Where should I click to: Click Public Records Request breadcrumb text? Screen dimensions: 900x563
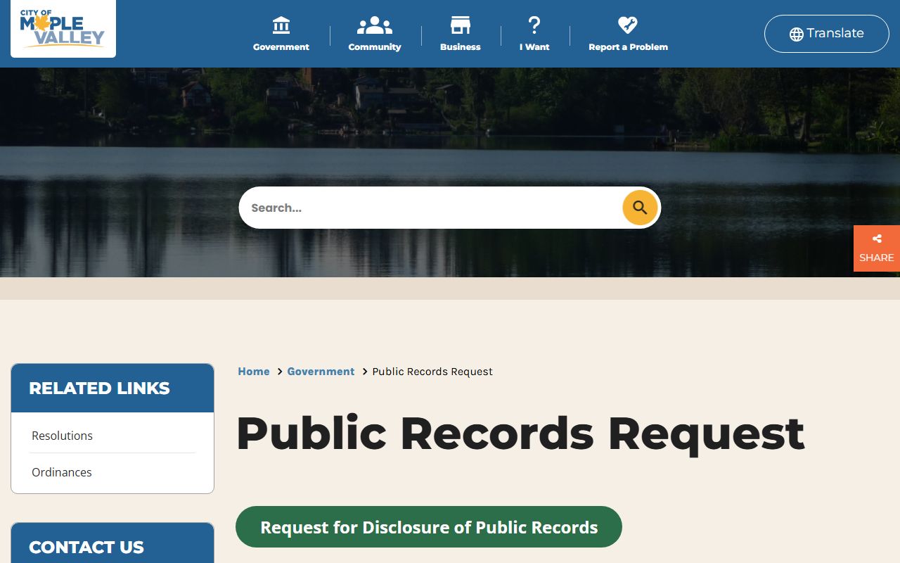pos(432,372)
